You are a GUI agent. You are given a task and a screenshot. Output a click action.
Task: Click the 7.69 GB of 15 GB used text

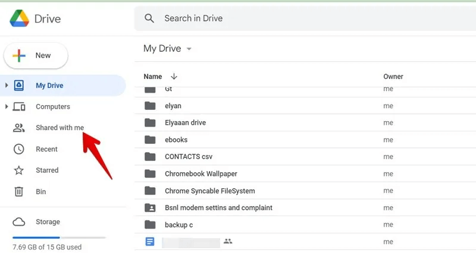[47, 247]
